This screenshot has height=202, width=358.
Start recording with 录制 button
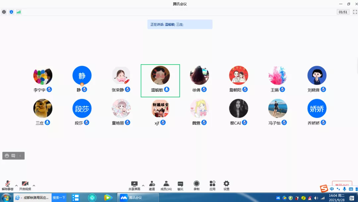tap(197, 185)
